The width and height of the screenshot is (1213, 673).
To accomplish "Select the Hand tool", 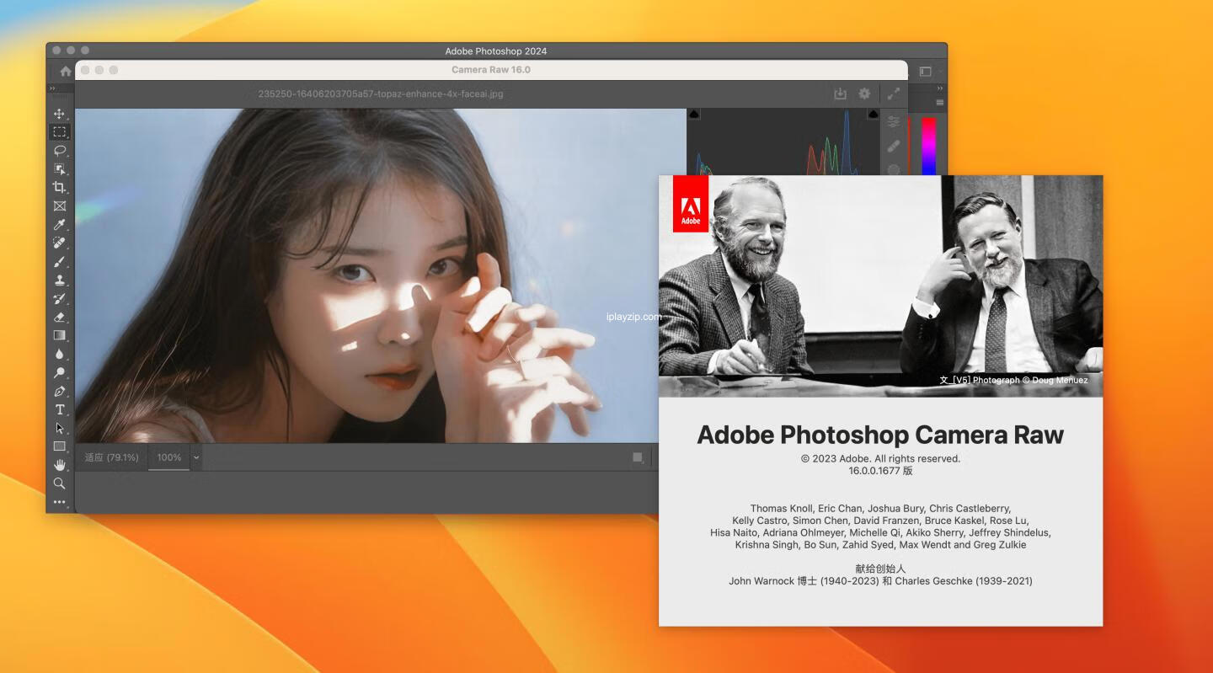I will [x=59, y=465].
